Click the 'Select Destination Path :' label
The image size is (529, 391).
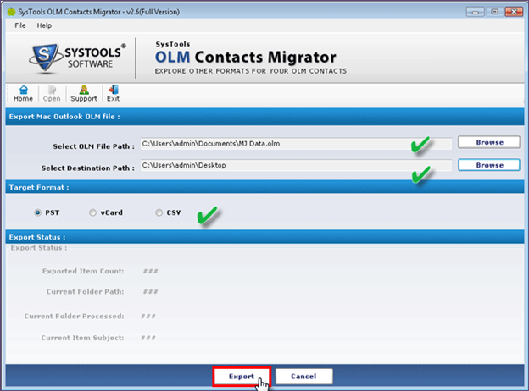point(87,168)
